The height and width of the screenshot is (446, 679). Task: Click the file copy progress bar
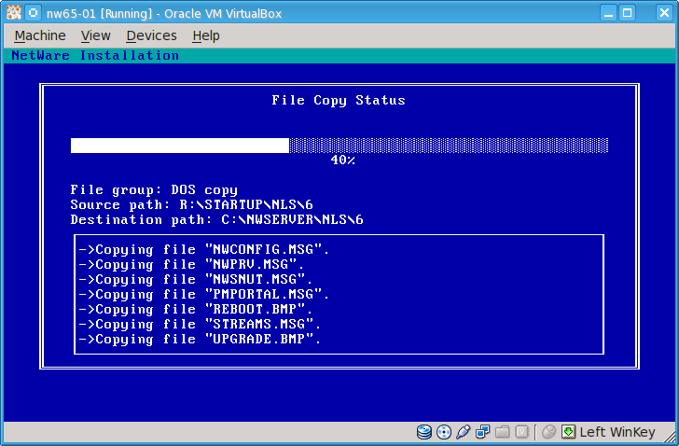[x=339, y=146]
